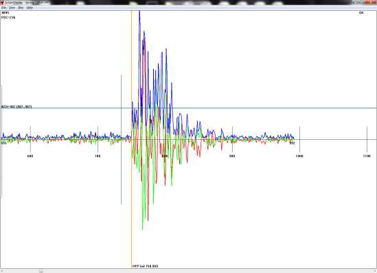Open the View menu
The image size is (377, 273).
pyautogui.click(x=12, y=8)
